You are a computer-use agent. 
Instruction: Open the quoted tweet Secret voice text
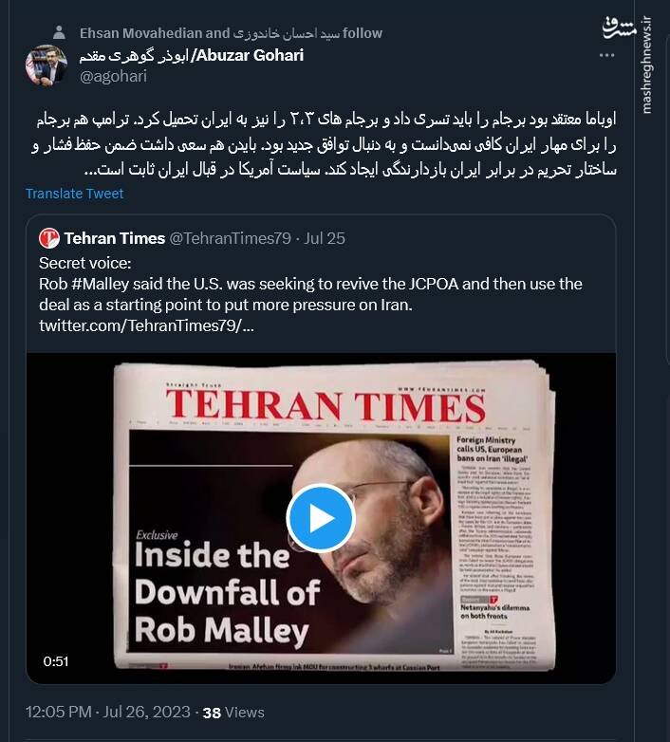(85, 263)
